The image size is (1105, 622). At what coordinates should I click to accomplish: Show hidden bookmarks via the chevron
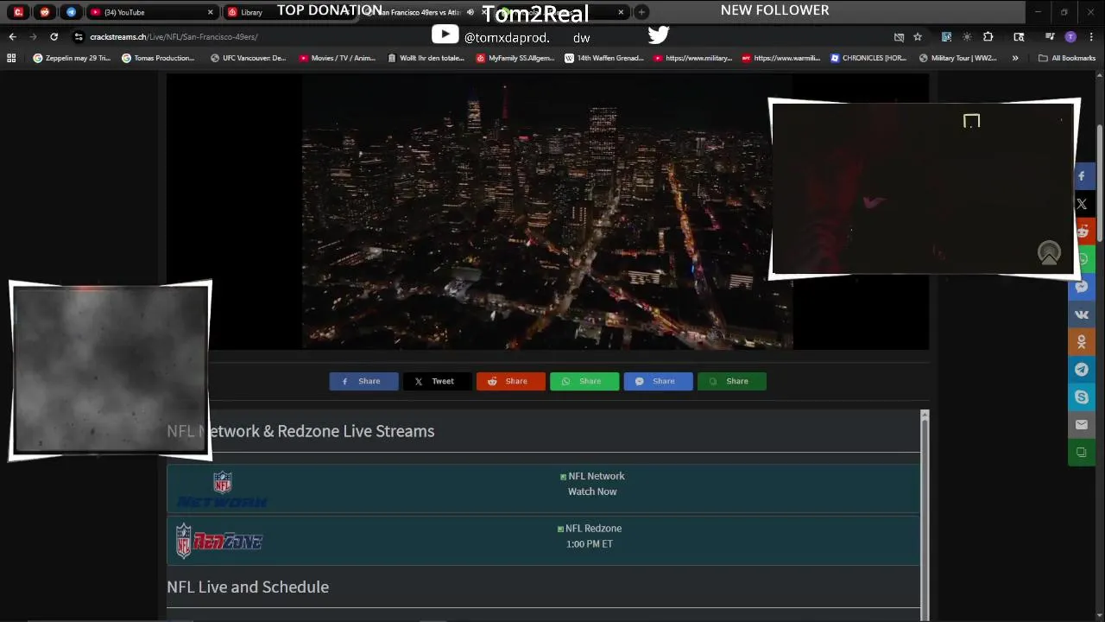[1015, 58]
